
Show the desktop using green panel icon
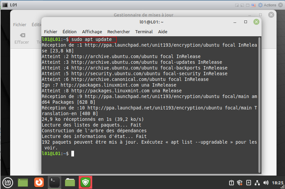click(23, 182)
